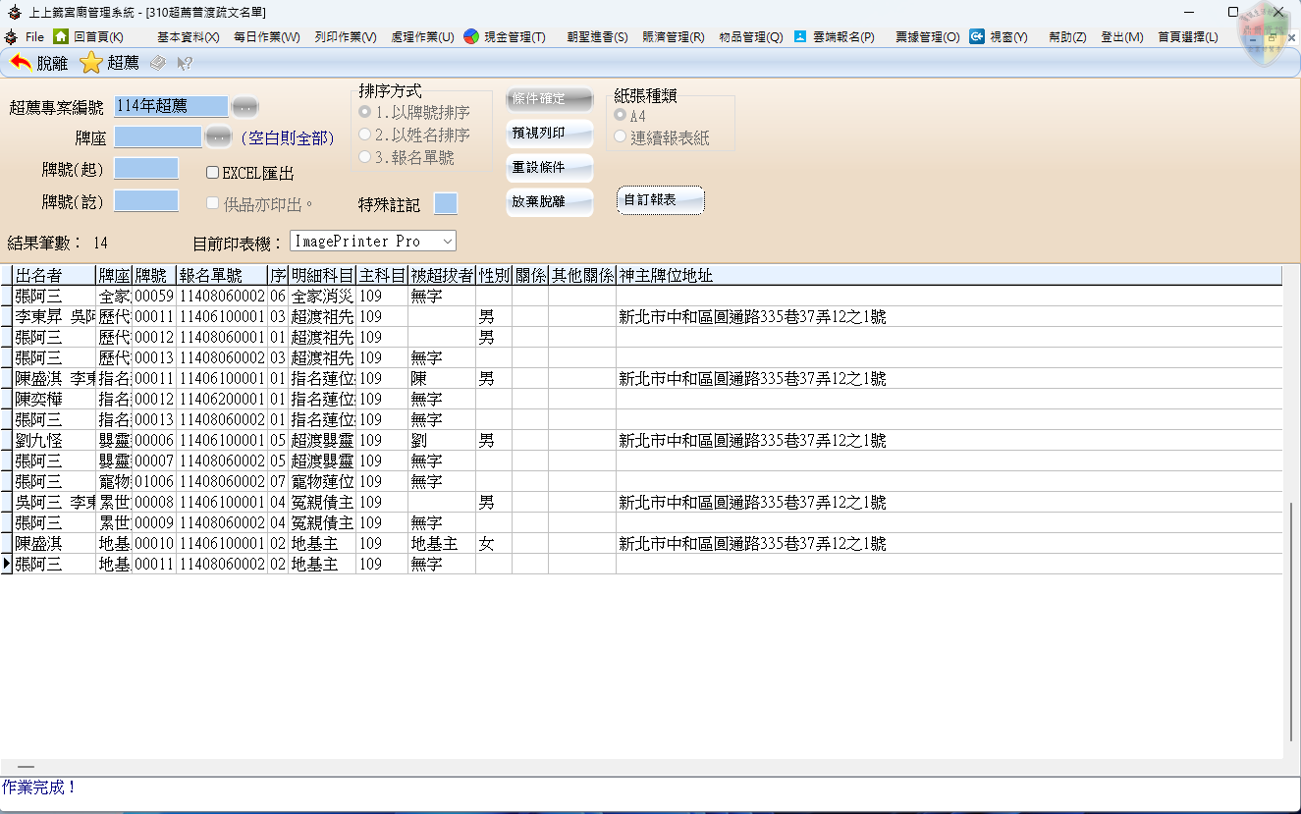The image size is (1301, 814).
Task: Click into the 牌號(起) input field
Action: point(146,169)
